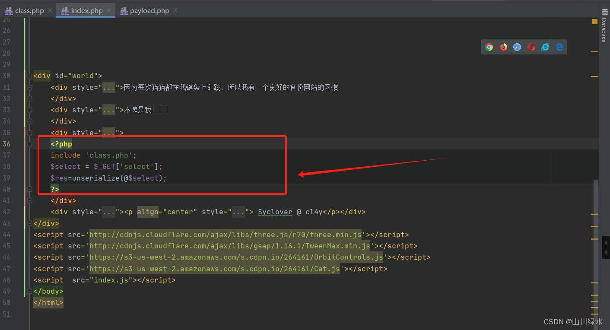The height and width of the screenshot is (330, 610).
Task: Open page in Firefox browser
Action: click(503, 47)
